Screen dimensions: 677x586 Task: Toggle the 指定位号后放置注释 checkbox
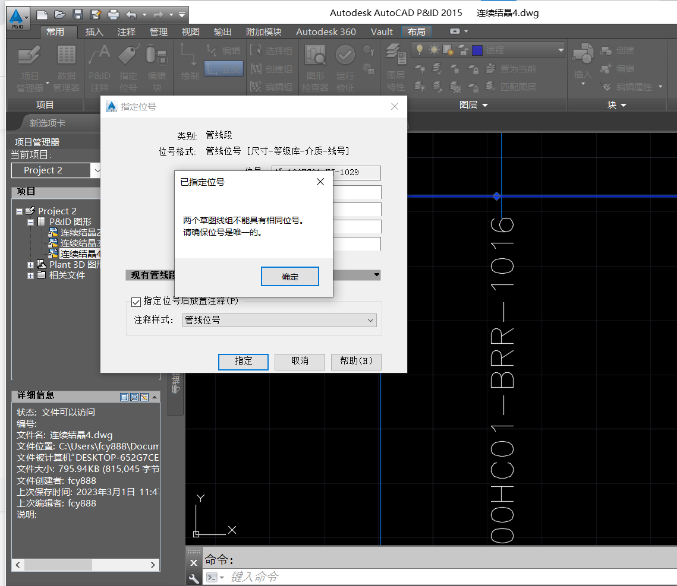click(136, 302)
